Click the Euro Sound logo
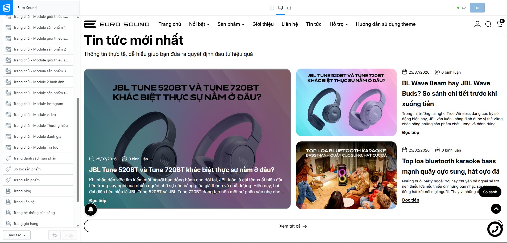 [117, 24]
